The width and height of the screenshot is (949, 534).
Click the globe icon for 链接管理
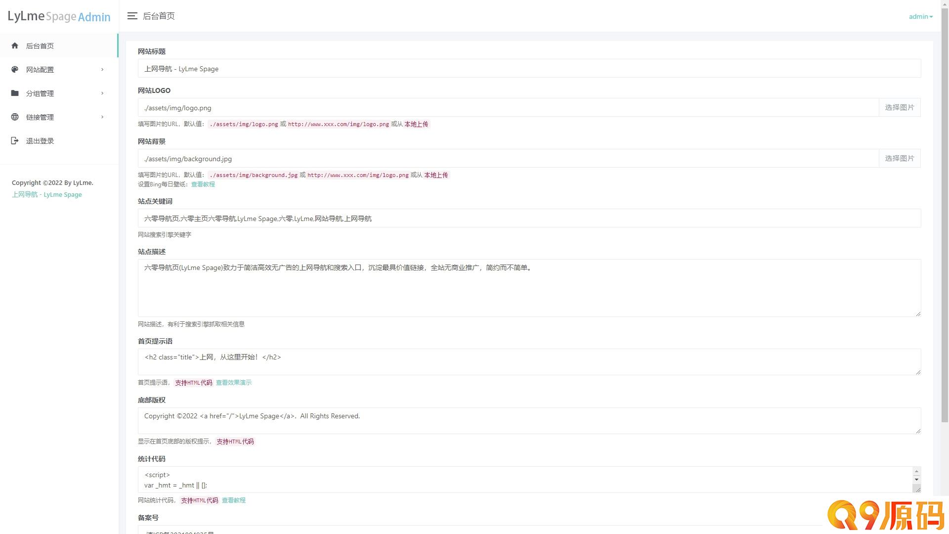tap(15, 117)
